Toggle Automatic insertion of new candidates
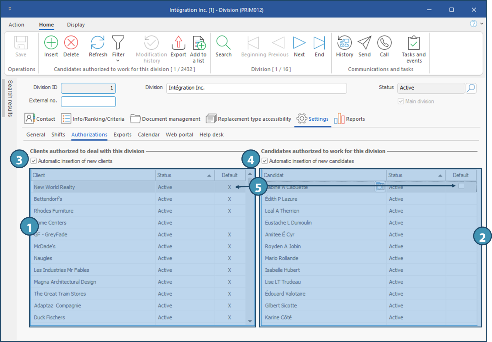Image resolution: width=492 pixels, height=342 pixels. tap(265, 161)
